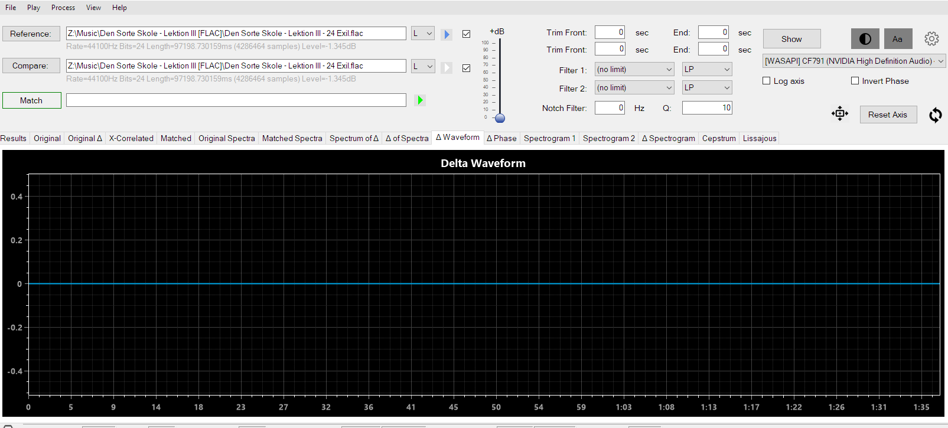
Task: Click the Match button
Action: click(x=31, y=100)
